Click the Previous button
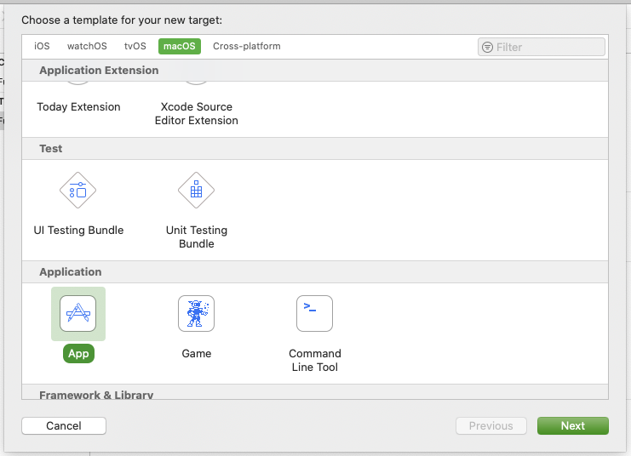631x456 pixels. pos(491,426)
